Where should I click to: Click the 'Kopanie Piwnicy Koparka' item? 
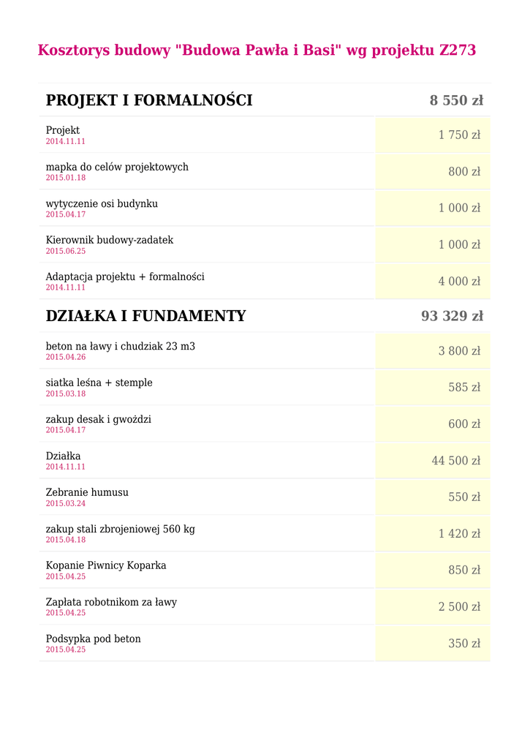tap(106, 565)
